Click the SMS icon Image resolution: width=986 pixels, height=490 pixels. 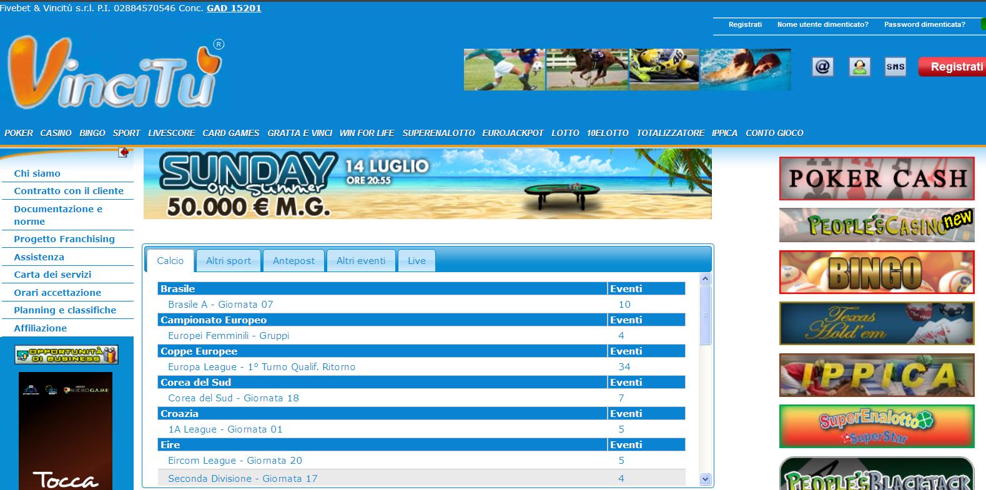pos(895,67)
